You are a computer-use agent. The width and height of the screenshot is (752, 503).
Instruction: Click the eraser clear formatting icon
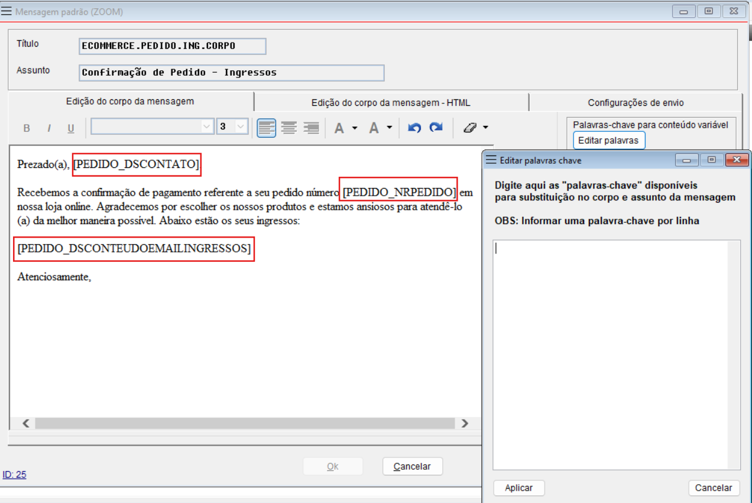[x=470, y=128]
